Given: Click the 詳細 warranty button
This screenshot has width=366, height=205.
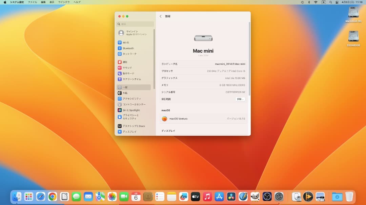Looking at the screenshot, I should click(240, 99).
